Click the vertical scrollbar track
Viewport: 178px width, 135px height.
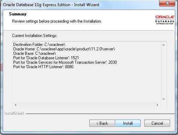click(x=164, y=72)
